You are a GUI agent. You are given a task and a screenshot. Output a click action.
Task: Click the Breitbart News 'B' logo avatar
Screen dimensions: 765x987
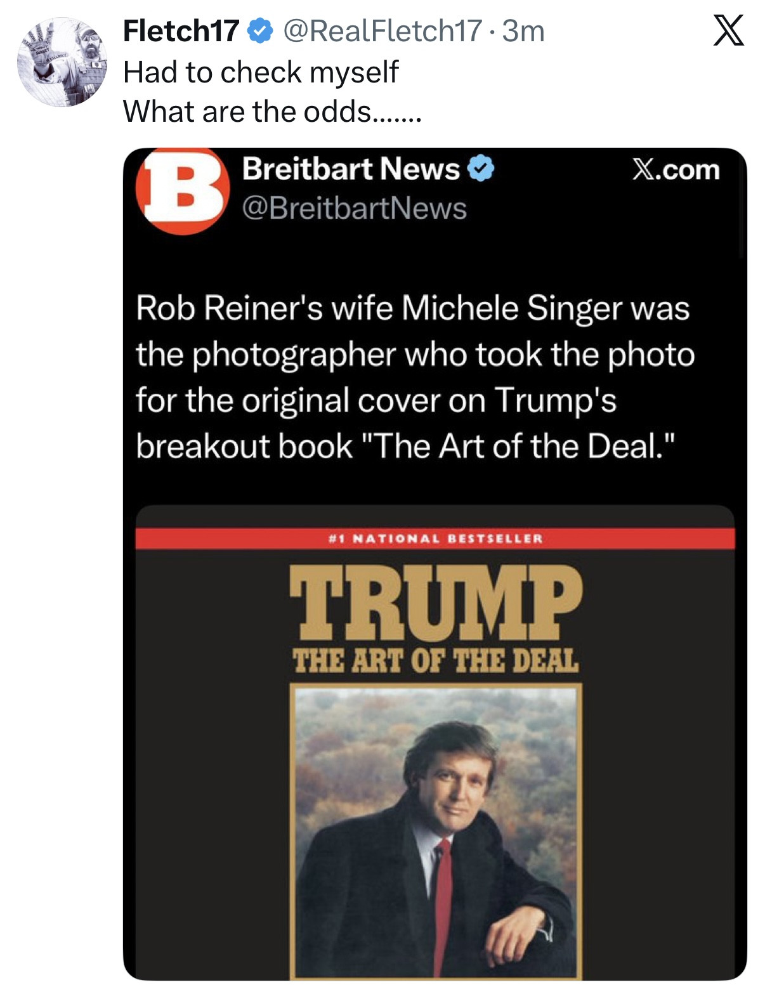click(x=183, y=190)
